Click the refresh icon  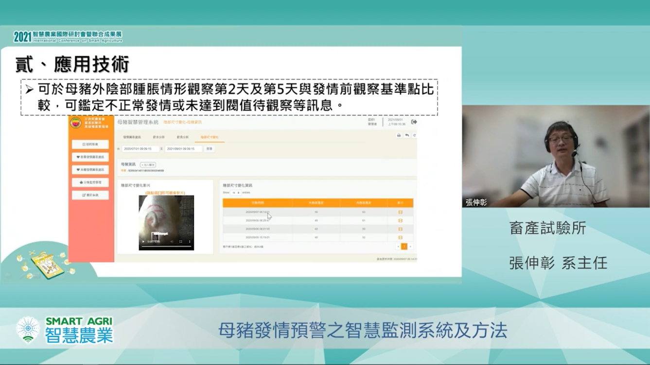(x=414, y=135)
